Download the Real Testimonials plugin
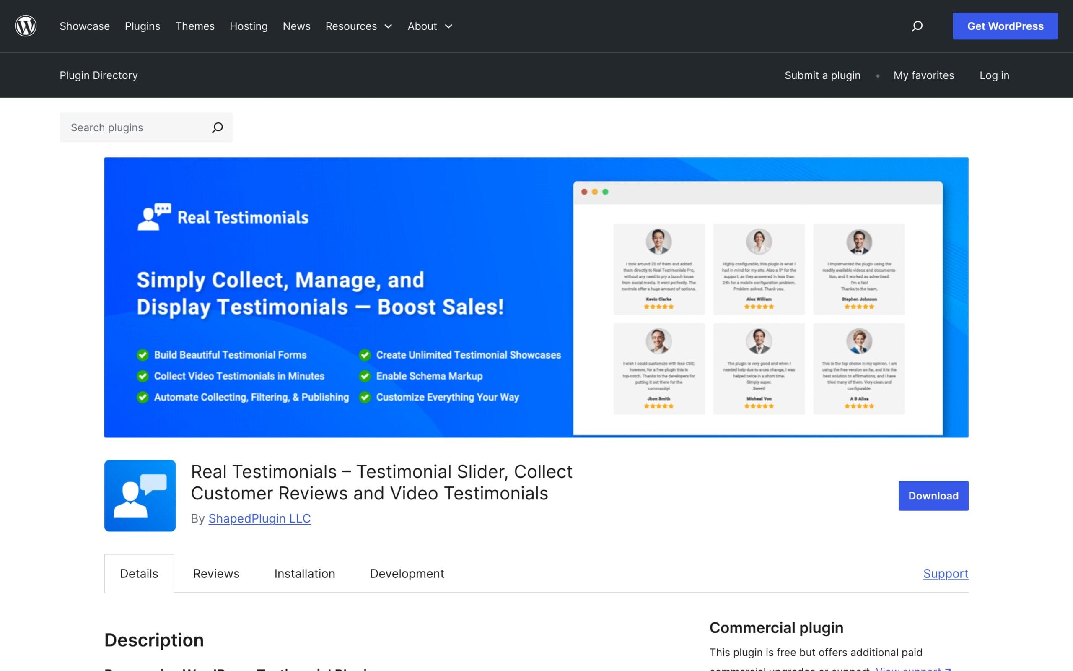 coord(933,496)
